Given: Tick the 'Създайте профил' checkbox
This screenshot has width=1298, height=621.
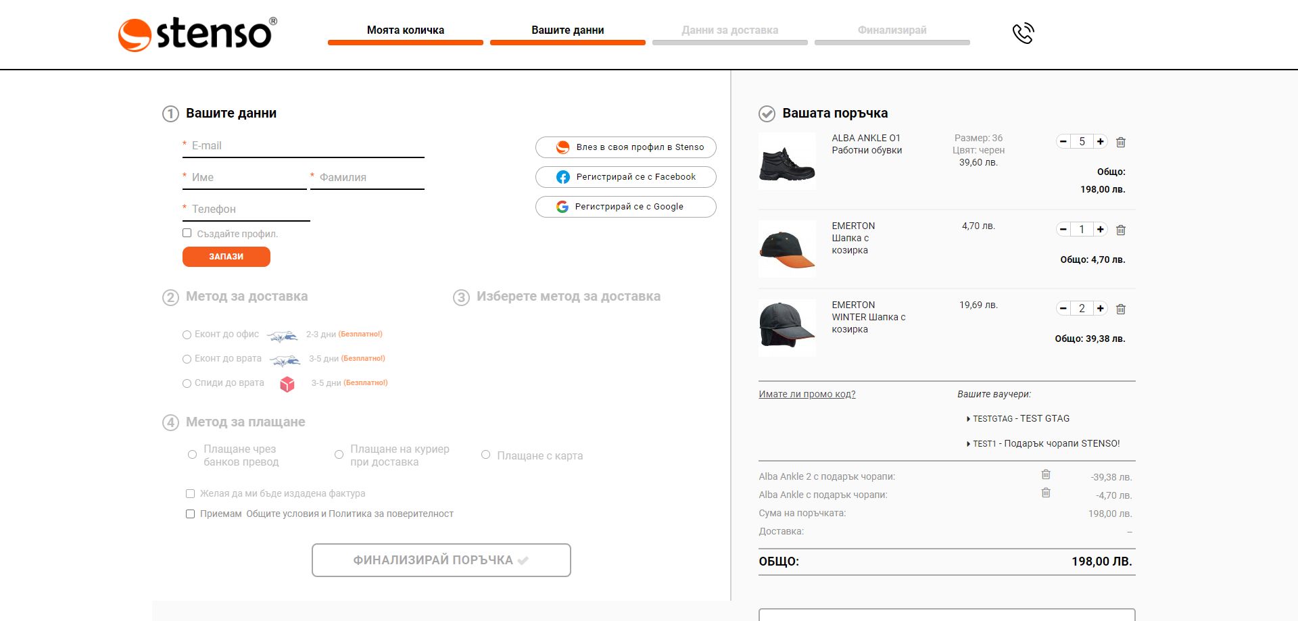Looking at the screenshot, I should (187, 233).
